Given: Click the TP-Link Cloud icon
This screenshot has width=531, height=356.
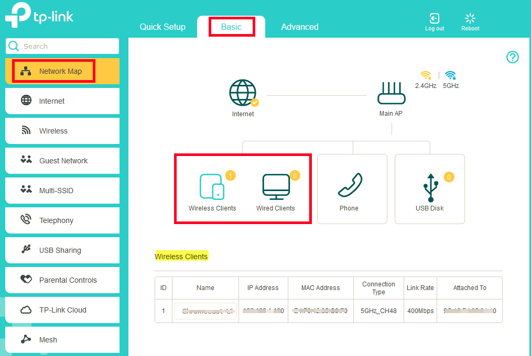Looking at the screenshot, I should (26, 310).
